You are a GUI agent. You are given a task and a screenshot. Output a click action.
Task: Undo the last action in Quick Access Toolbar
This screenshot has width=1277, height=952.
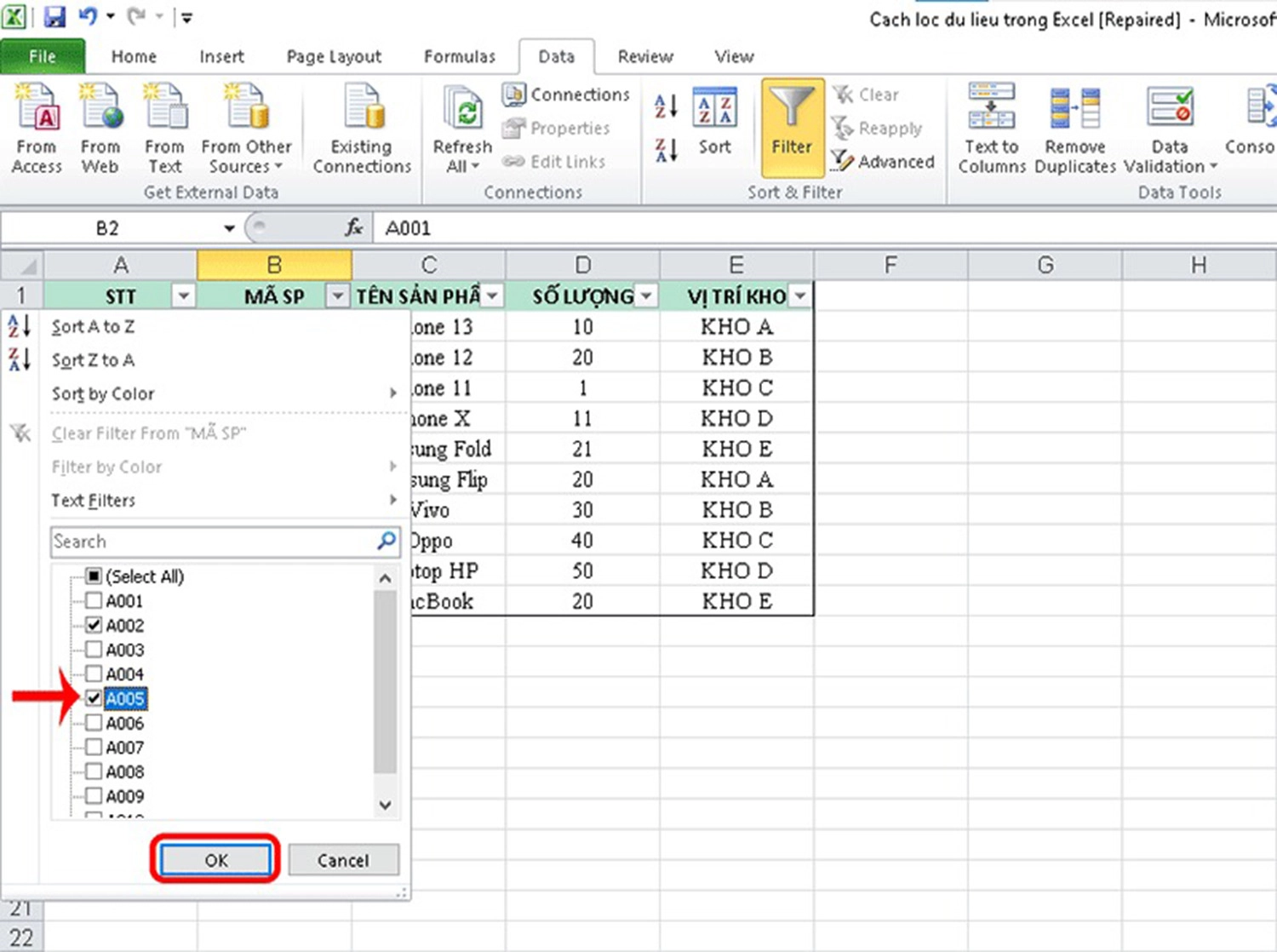[x=87, y=16]
